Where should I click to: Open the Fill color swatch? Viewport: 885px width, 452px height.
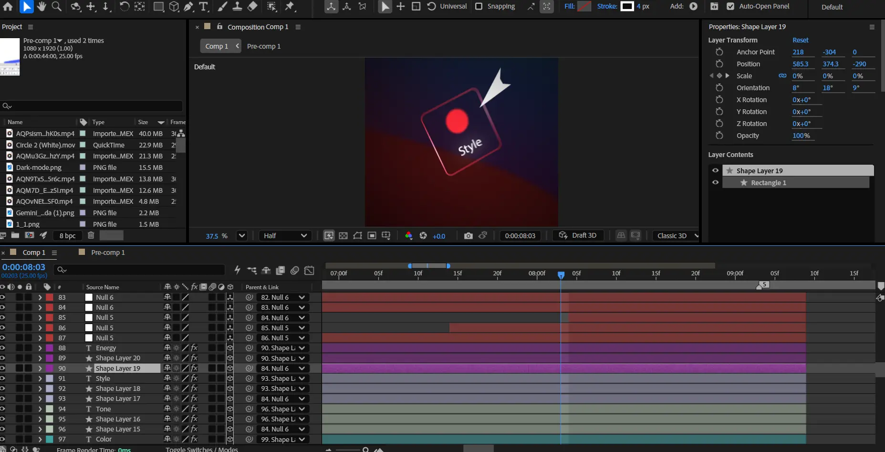click(584, 6)
